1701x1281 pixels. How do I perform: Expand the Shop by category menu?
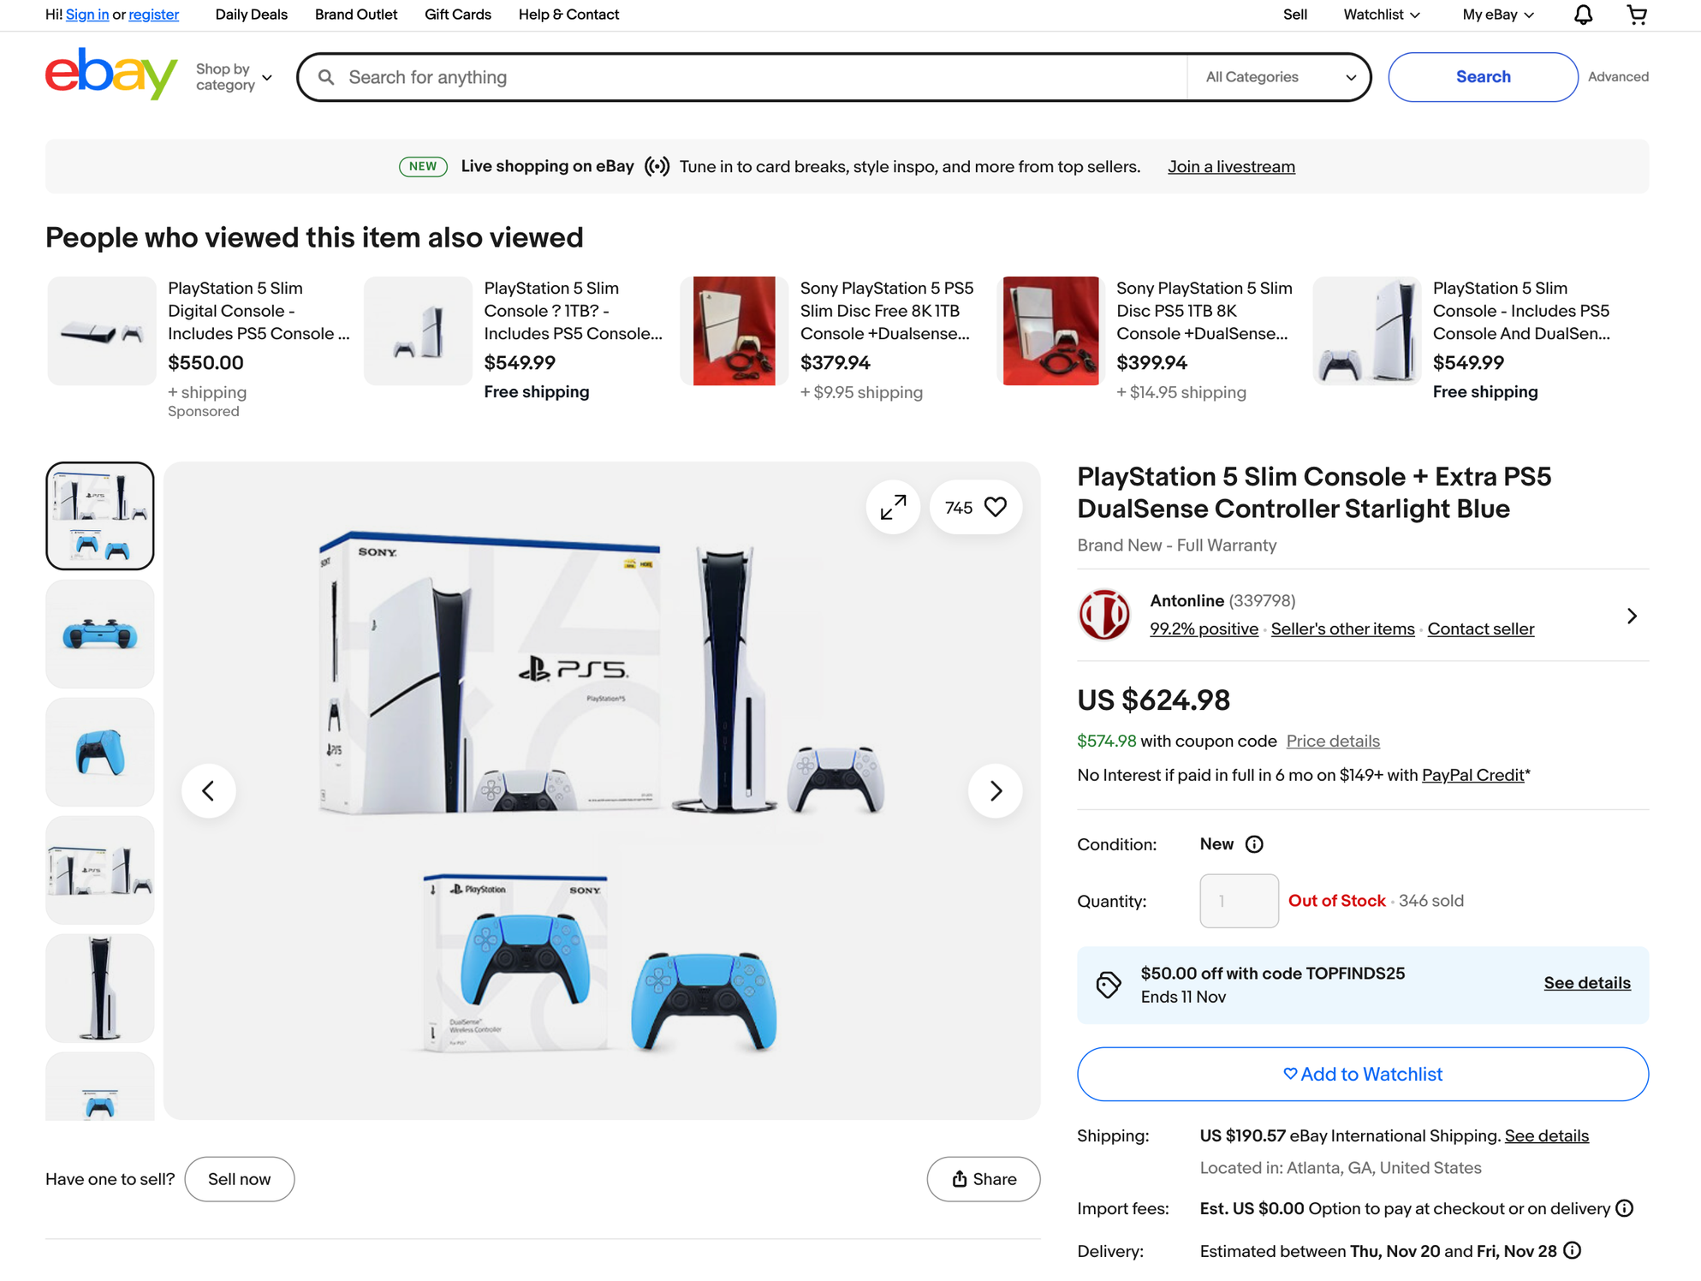[234, 77]
